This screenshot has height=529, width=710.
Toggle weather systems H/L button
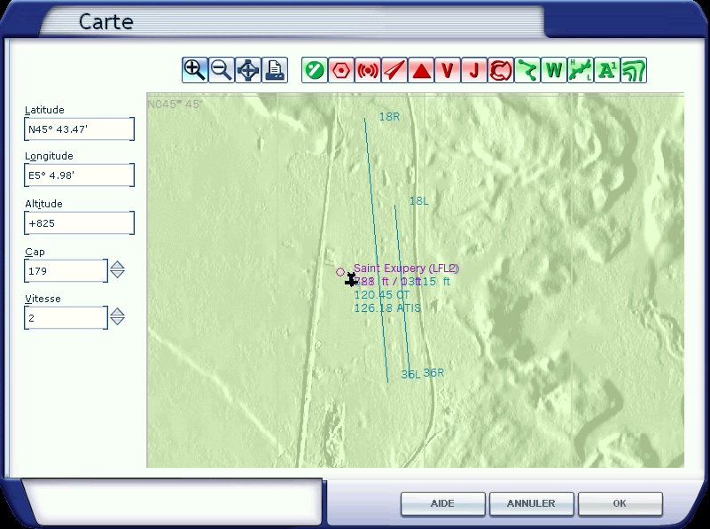[x=581, y=70]
